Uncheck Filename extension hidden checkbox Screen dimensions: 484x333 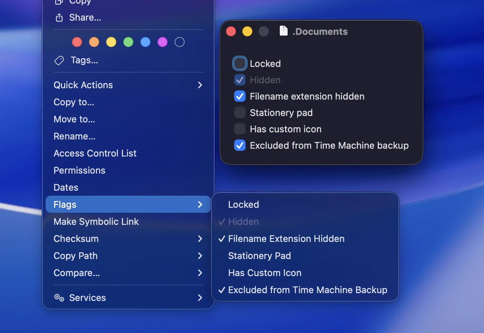(x=240, y=96)
